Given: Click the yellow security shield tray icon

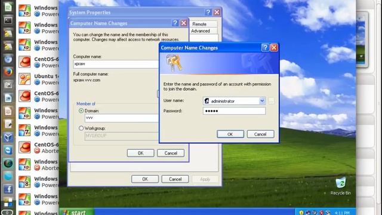Looking at the screenshot, I should [x=301, y=213].
